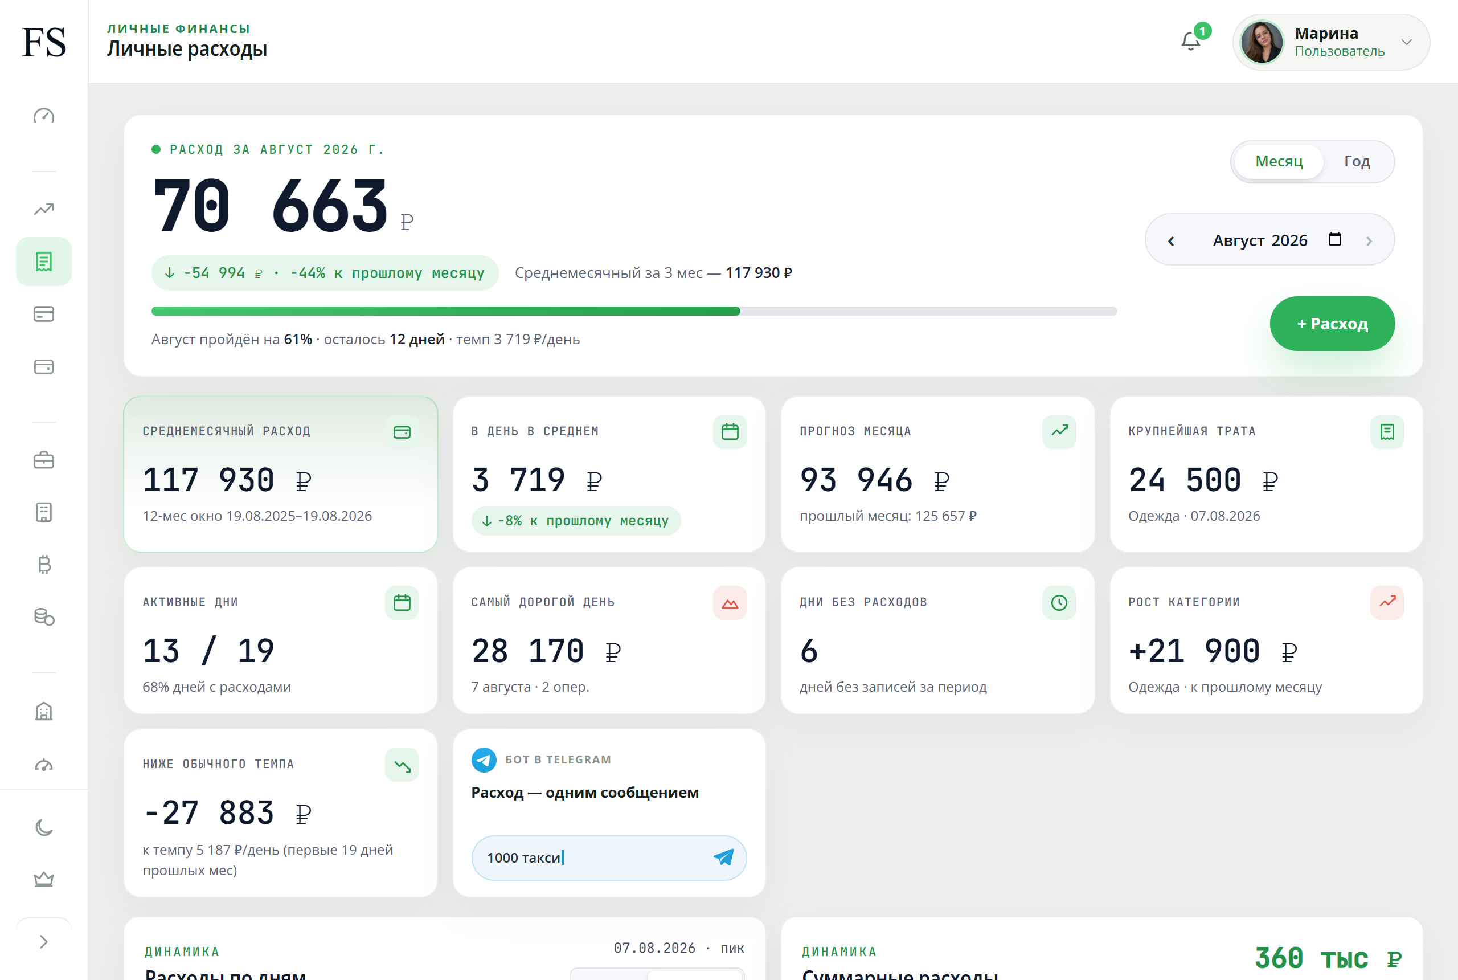Go to previous month arrow
This screenshot has width=1458, height=980.
[1172, 240]
